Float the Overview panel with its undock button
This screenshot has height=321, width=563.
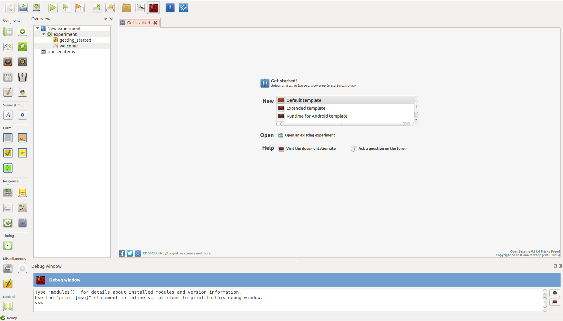click(x=105, y=19)
